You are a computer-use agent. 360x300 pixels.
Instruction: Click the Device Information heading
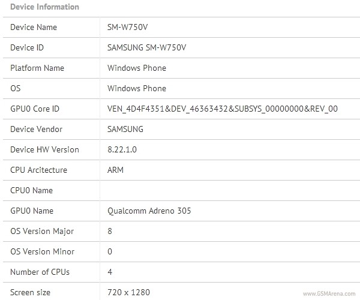click(45, 7)
